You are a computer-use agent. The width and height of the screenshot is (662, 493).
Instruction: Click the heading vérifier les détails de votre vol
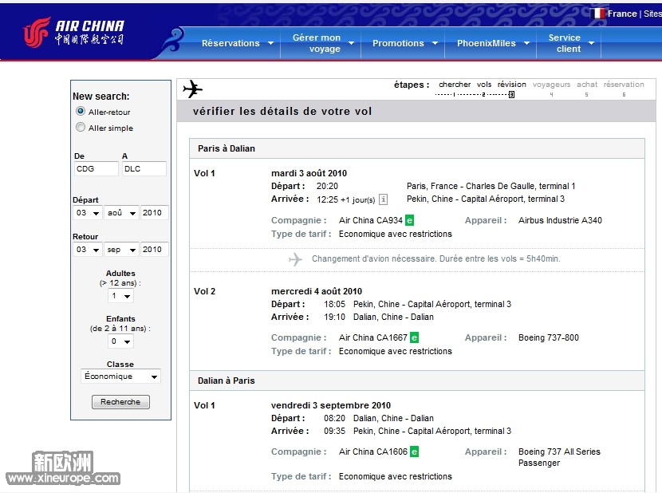pos(282,111)
